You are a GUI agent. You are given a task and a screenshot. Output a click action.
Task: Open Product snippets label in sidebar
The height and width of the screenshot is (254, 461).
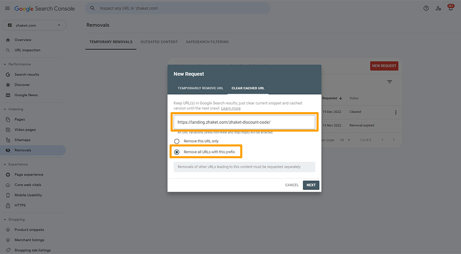tap(29, 230)
